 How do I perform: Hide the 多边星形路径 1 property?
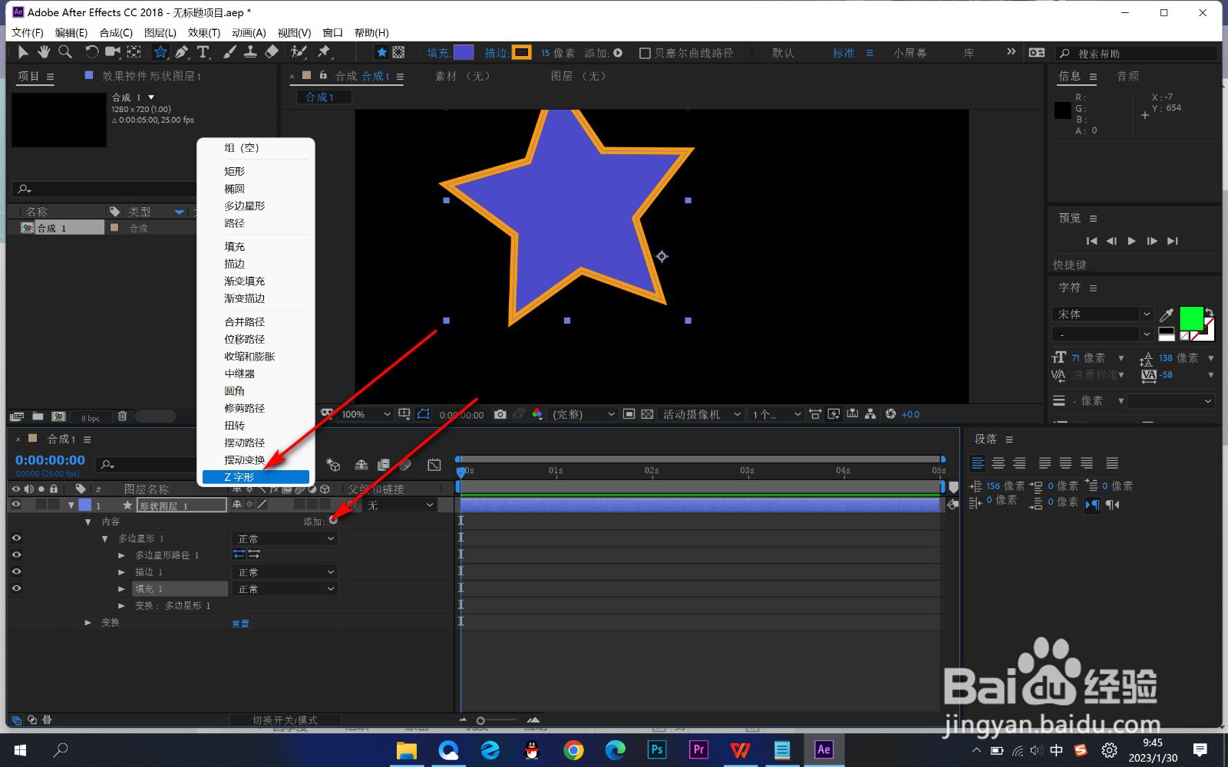(16, 555)
